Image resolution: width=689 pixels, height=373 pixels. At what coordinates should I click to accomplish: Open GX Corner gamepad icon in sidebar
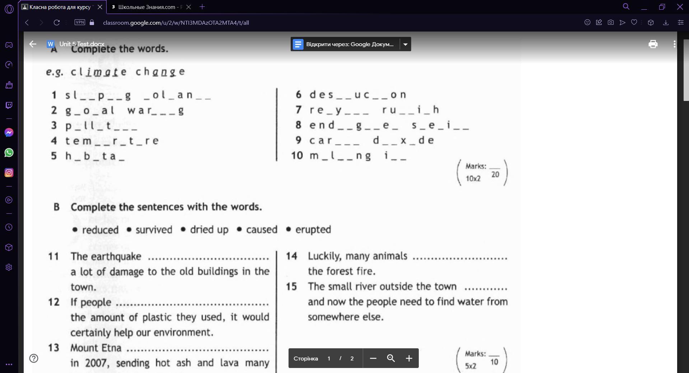point(9,45)
